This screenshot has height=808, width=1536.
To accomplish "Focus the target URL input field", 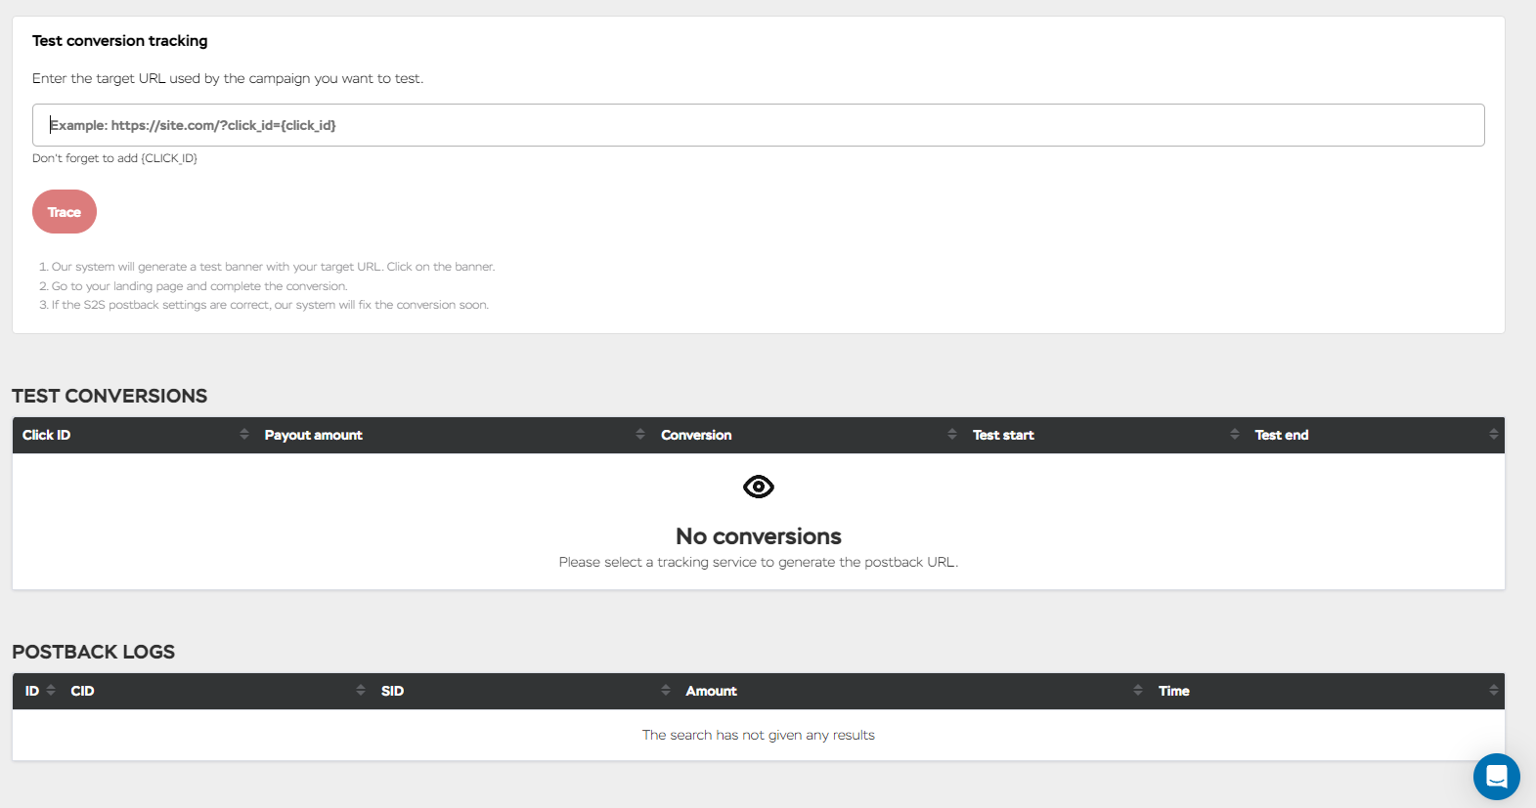I will [758, 125].
